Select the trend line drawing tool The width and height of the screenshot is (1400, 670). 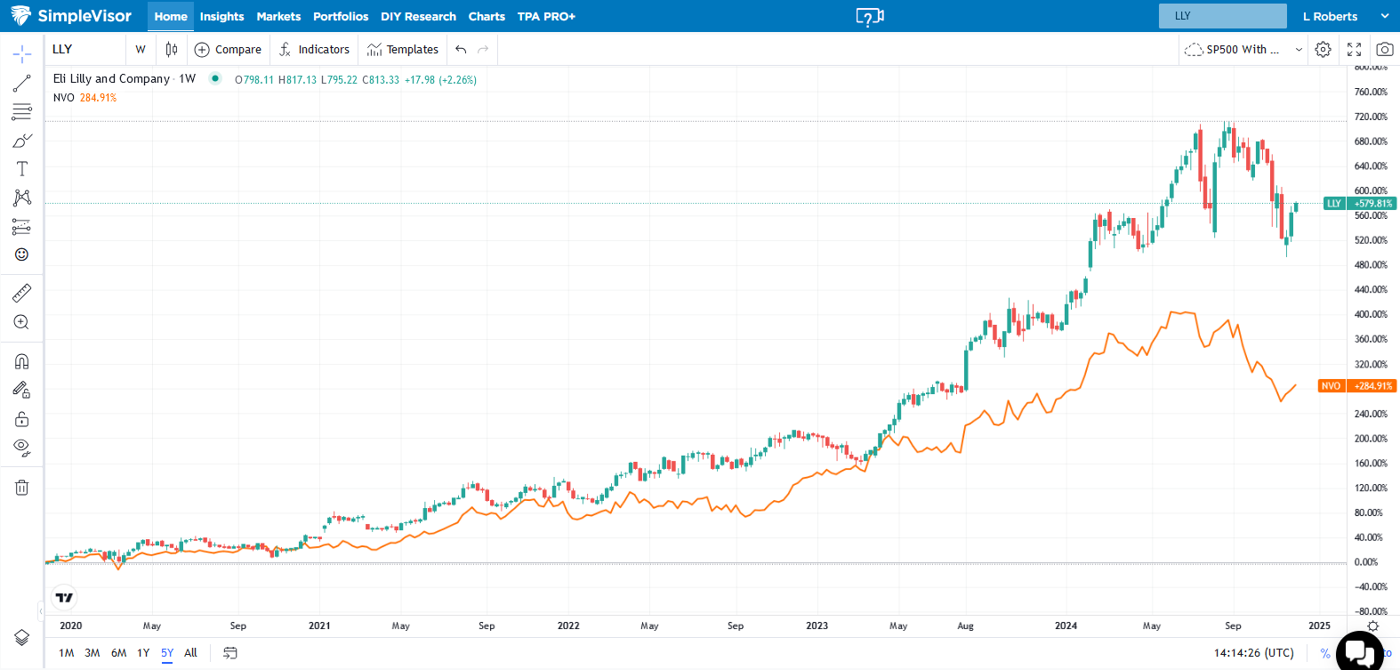pyautogui.click(x=22, y=84)
